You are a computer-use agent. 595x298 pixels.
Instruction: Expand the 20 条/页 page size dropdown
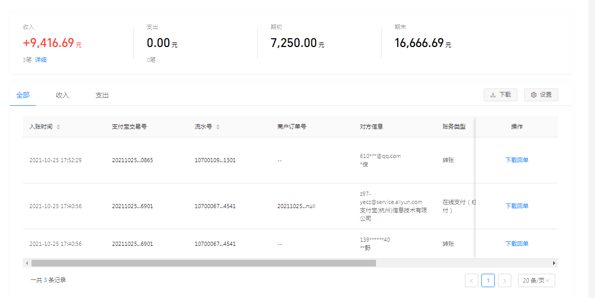(x=536, y=280)
